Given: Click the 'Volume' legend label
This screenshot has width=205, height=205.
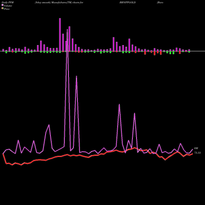Looking at the screenshot, I should 8,6.
